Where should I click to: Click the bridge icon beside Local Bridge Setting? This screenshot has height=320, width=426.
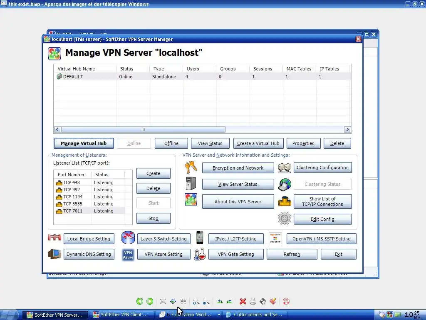click(54, 237)
